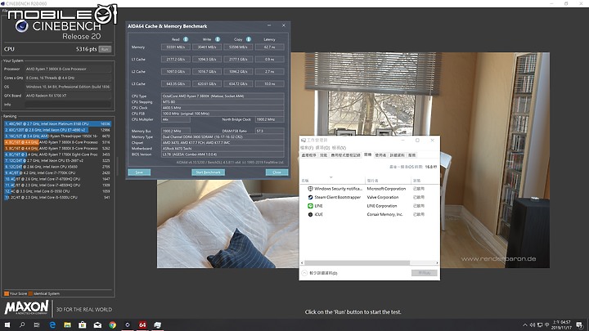
Task: Select the iCUE startup entry
Action: [369, 215]
